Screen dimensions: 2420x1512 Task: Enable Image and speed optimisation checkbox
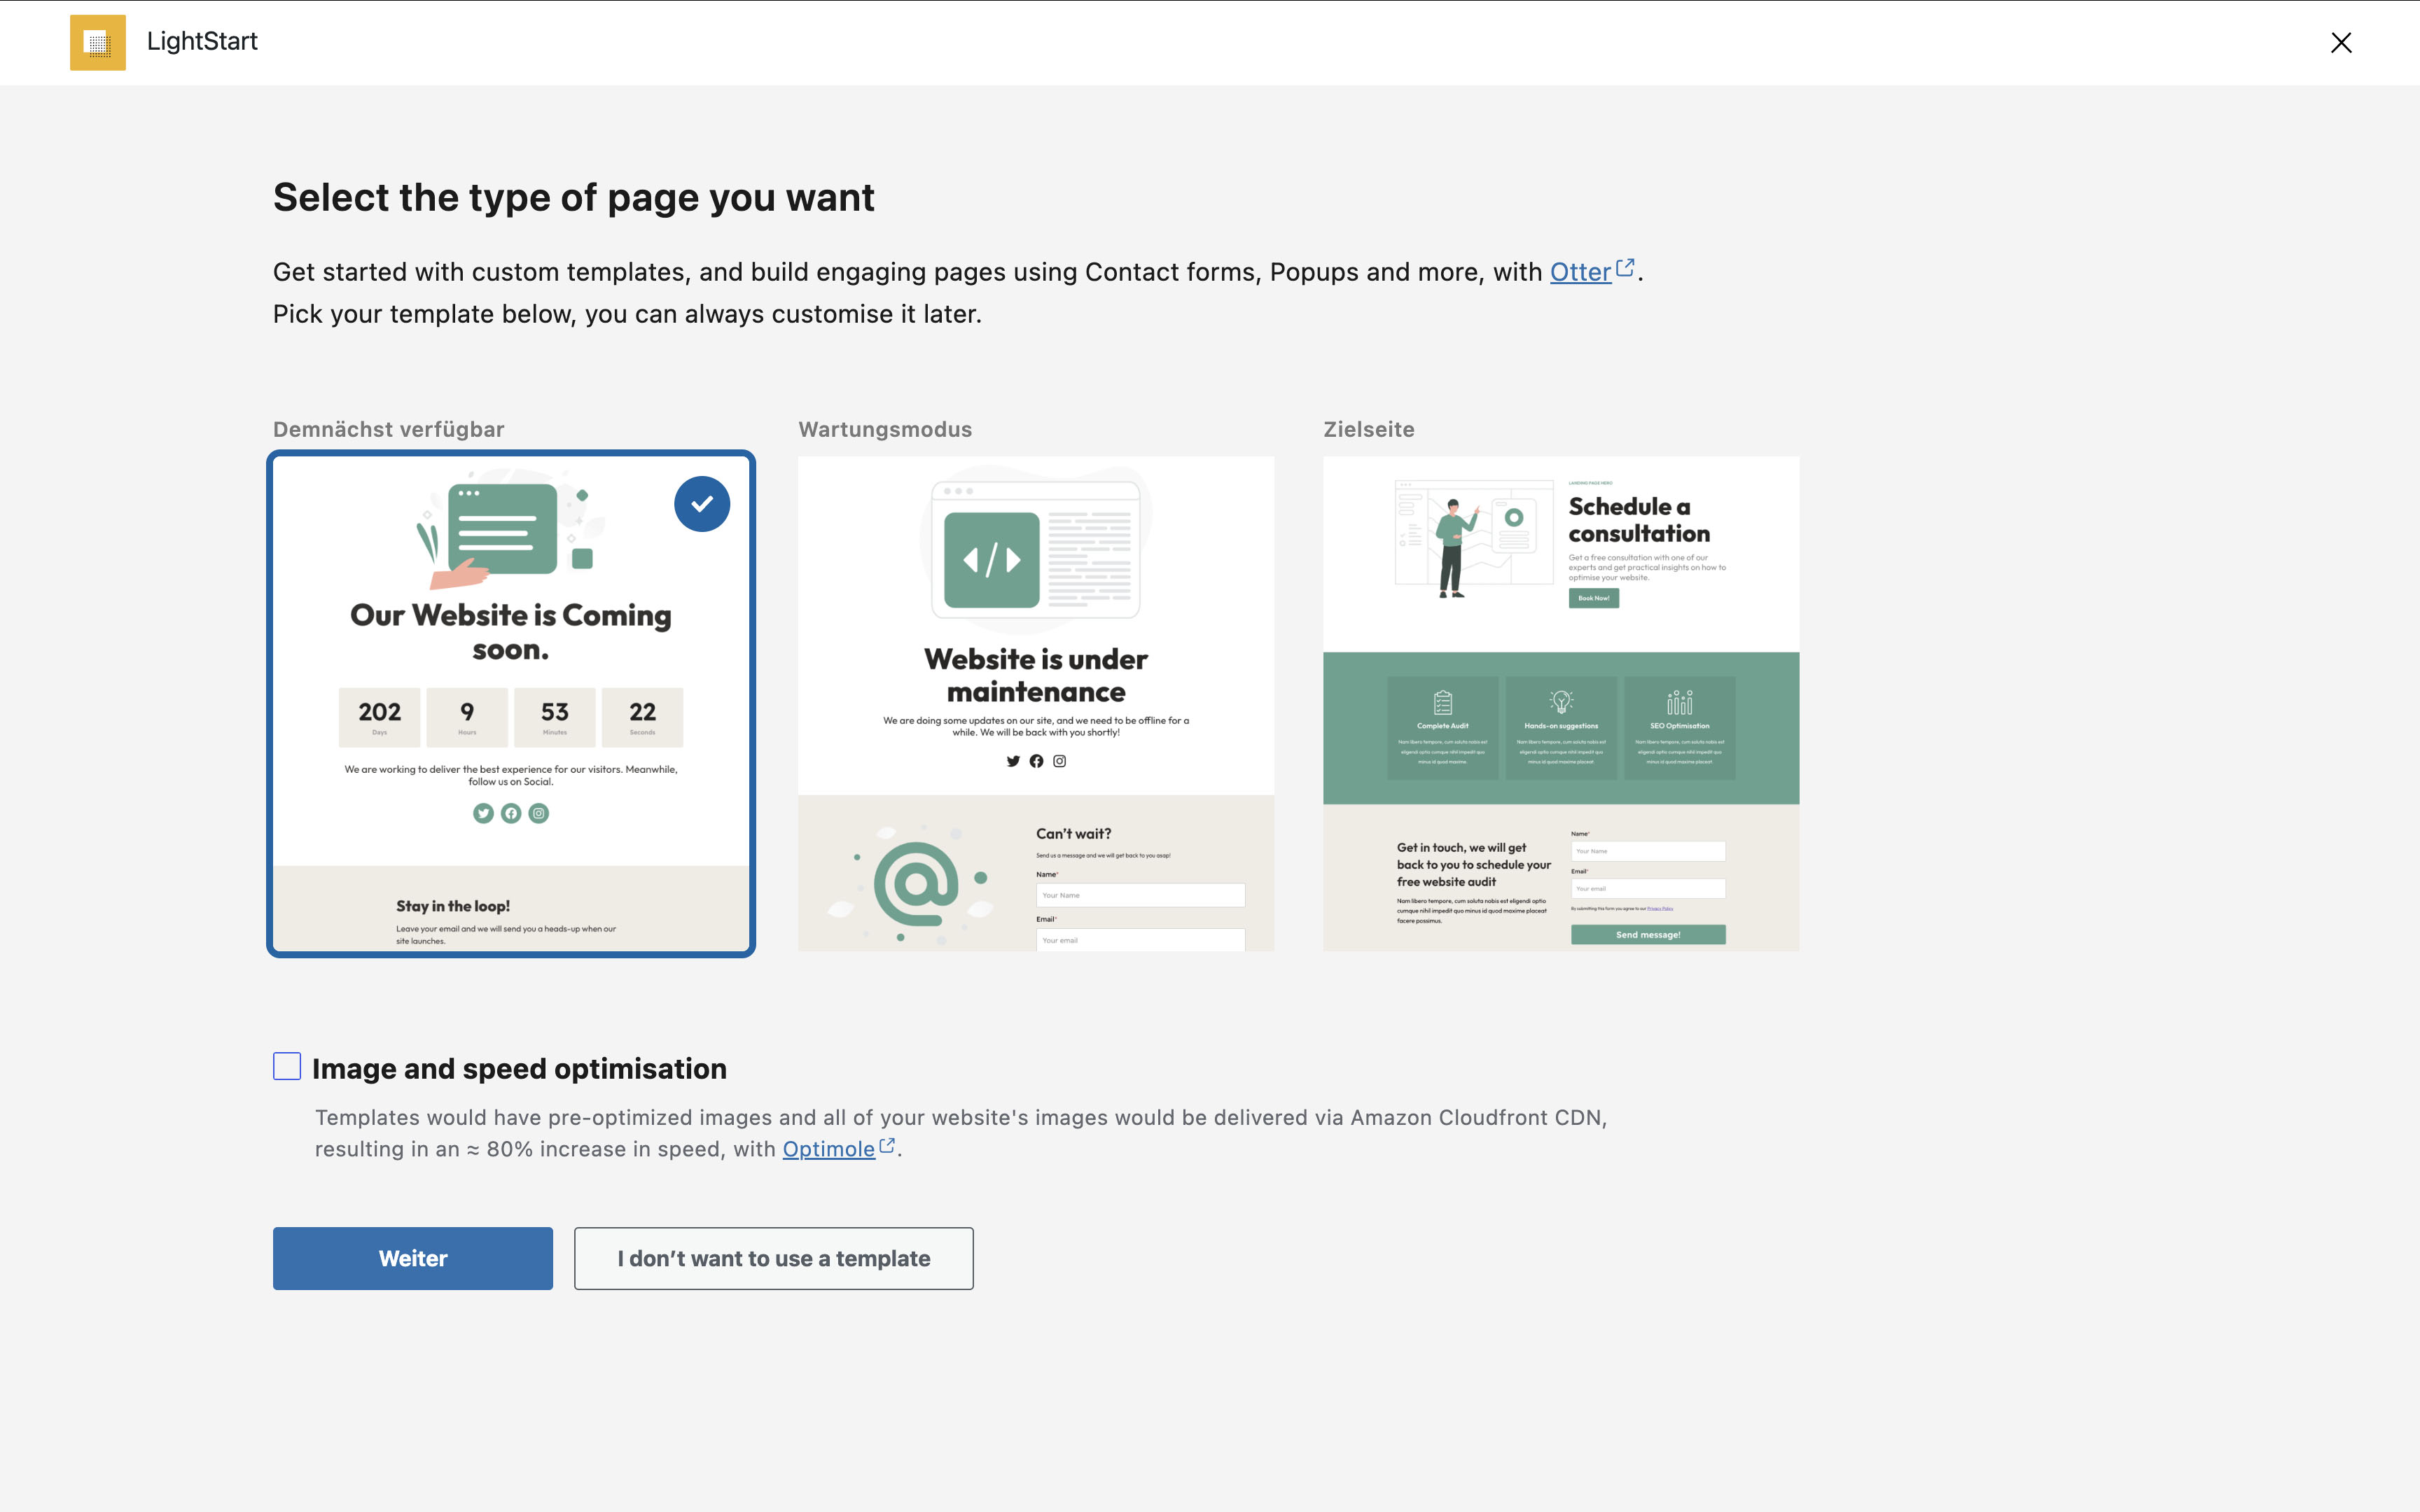point(287,1066)
